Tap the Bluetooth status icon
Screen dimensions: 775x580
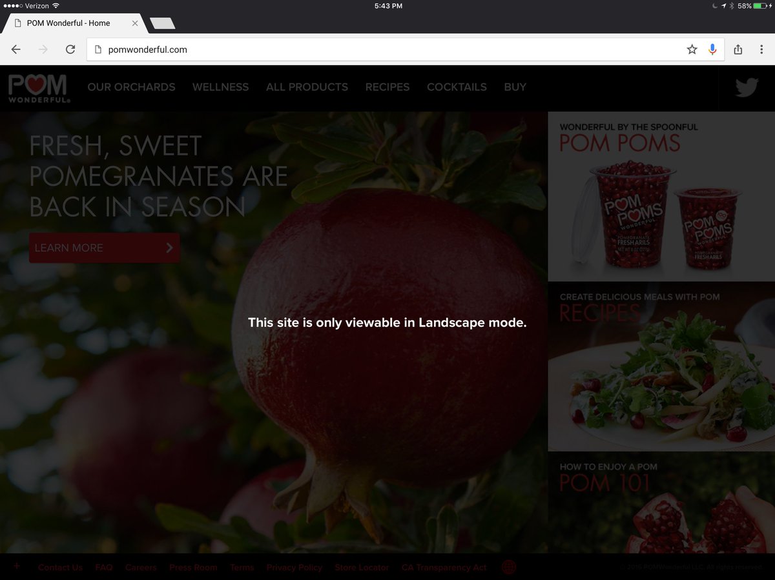732,6
